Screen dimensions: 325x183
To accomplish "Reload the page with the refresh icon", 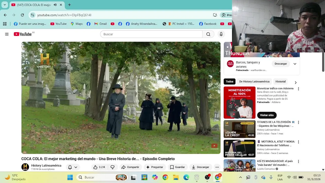I will 22,15.
